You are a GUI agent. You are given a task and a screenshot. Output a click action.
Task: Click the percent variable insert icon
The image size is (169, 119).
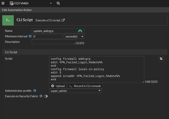[161, 59]
